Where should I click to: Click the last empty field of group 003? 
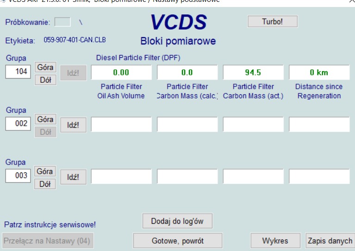pyautogui.click(x=319, y=177)
